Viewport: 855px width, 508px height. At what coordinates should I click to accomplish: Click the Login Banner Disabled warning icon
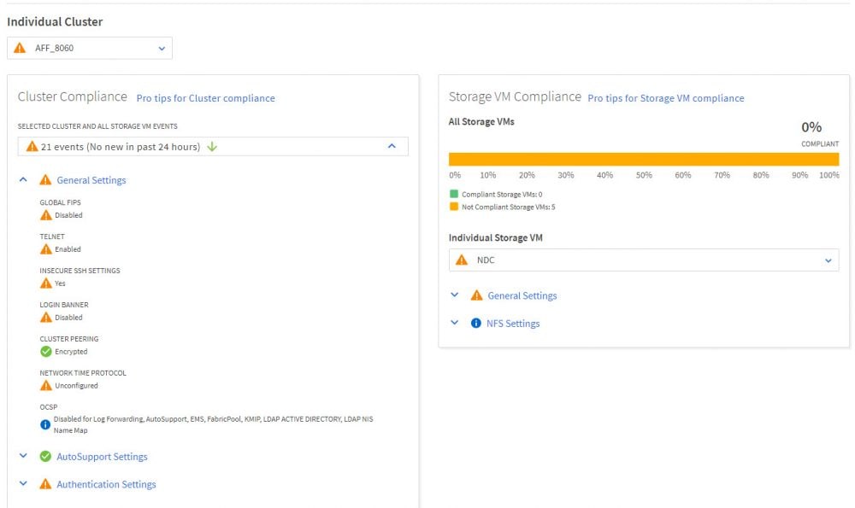[46, 318]
